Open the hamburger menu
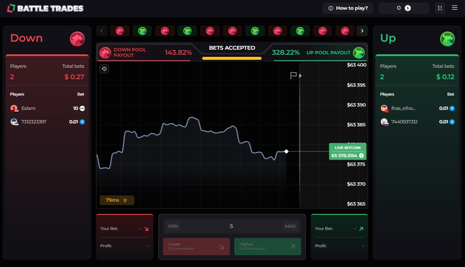The height and width of the screenshot is (267, 465). click(454, 8)
